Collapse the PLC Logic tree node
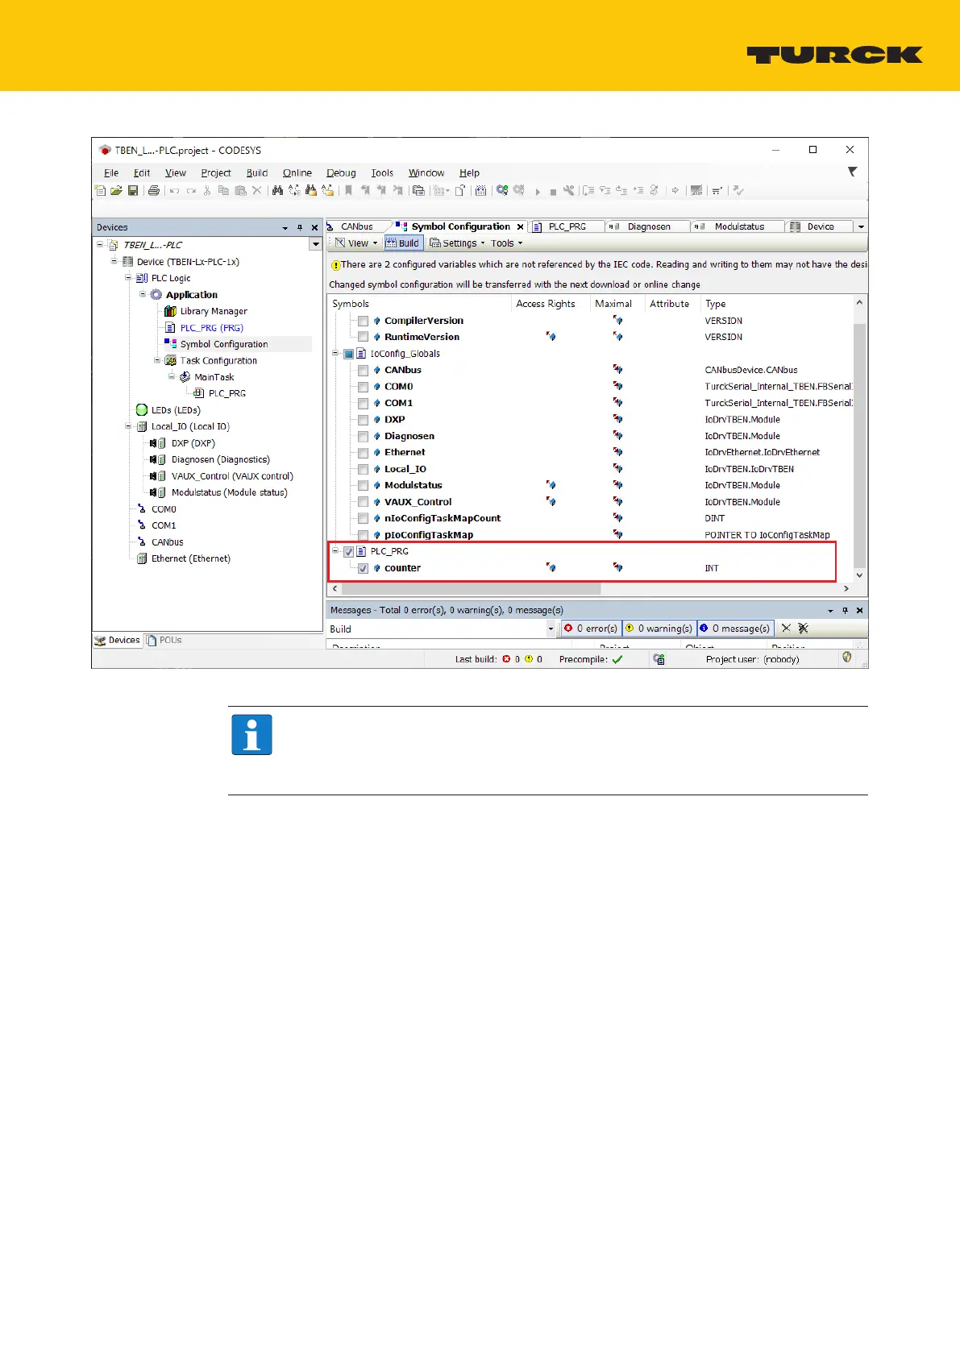The height and width of the screenshot is (1357, 960). [128, 277]
